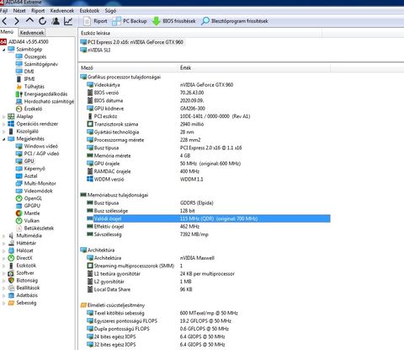
Task: Collapse the Számítógép tree node
Action: tap(4, 50)
